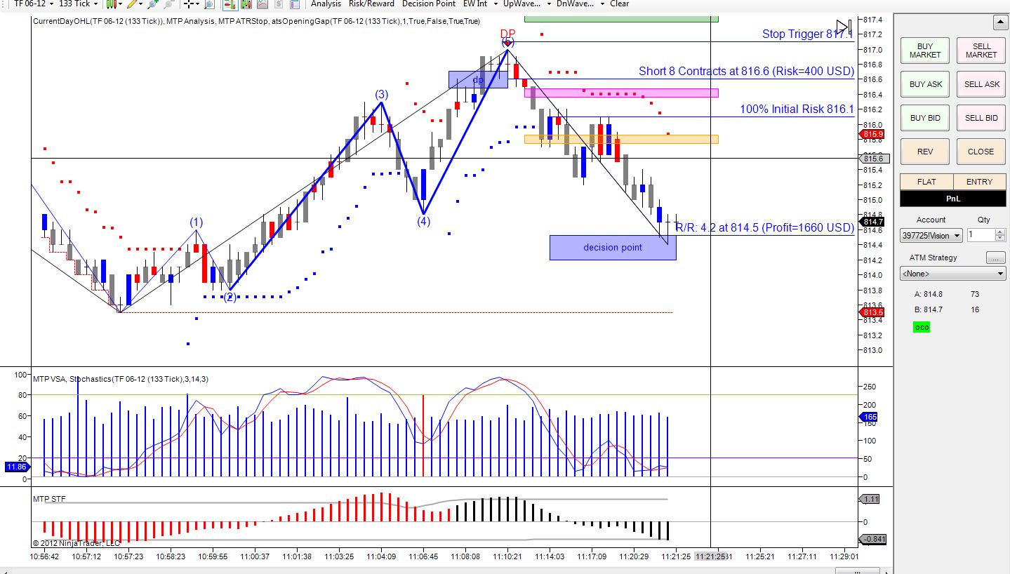The height and width of the screenshot is (574, 1010).
Task: Click the Chart Trader scroll up arrow
Action: pos(999,23)
